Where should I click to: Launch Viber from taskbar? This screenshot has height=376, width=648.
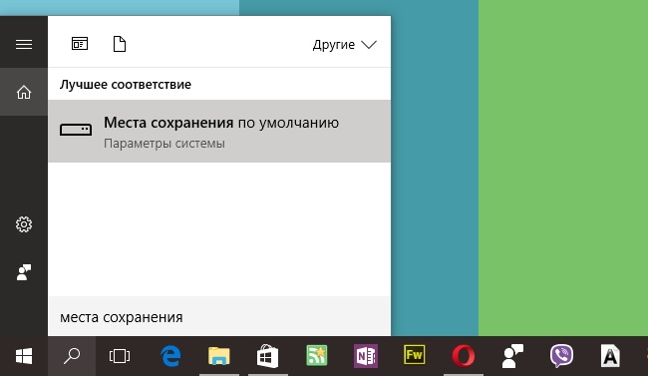(x=561, y=356)
